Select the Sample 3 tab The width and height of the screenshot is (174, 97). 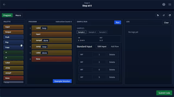[103, 32]
